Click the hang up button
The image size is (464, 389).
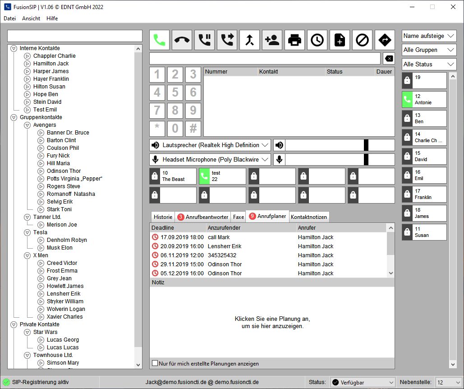182,40
